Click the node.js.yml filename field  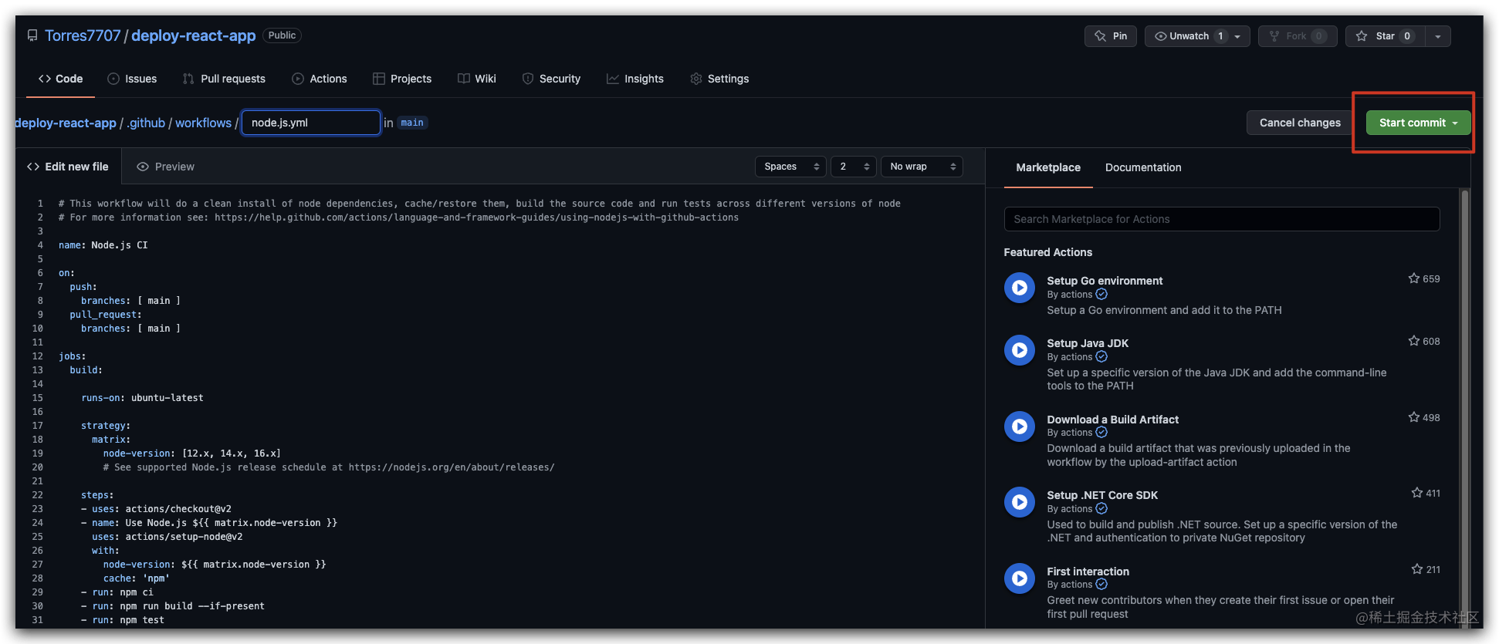(311, 123)
